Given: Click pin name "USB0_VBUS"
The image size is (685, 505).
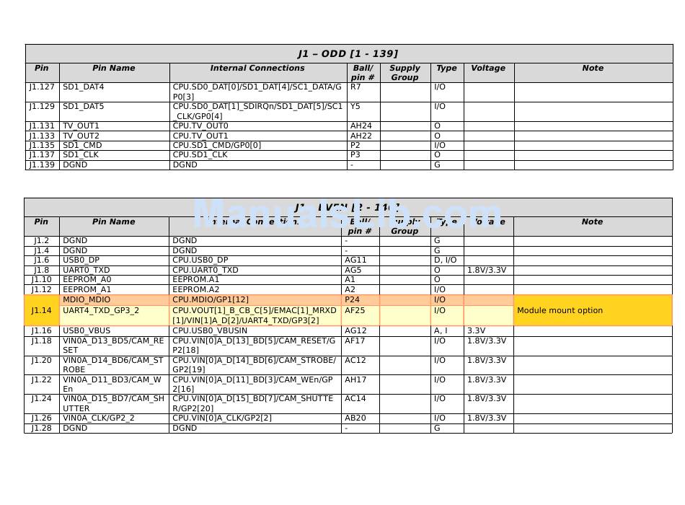Looking at the screenshot, I should (87, 330).
